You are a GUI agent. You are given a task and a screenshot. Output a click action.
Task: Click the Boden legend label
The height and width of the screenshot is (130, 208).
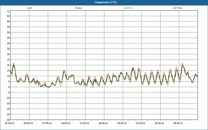pos(79,8)
